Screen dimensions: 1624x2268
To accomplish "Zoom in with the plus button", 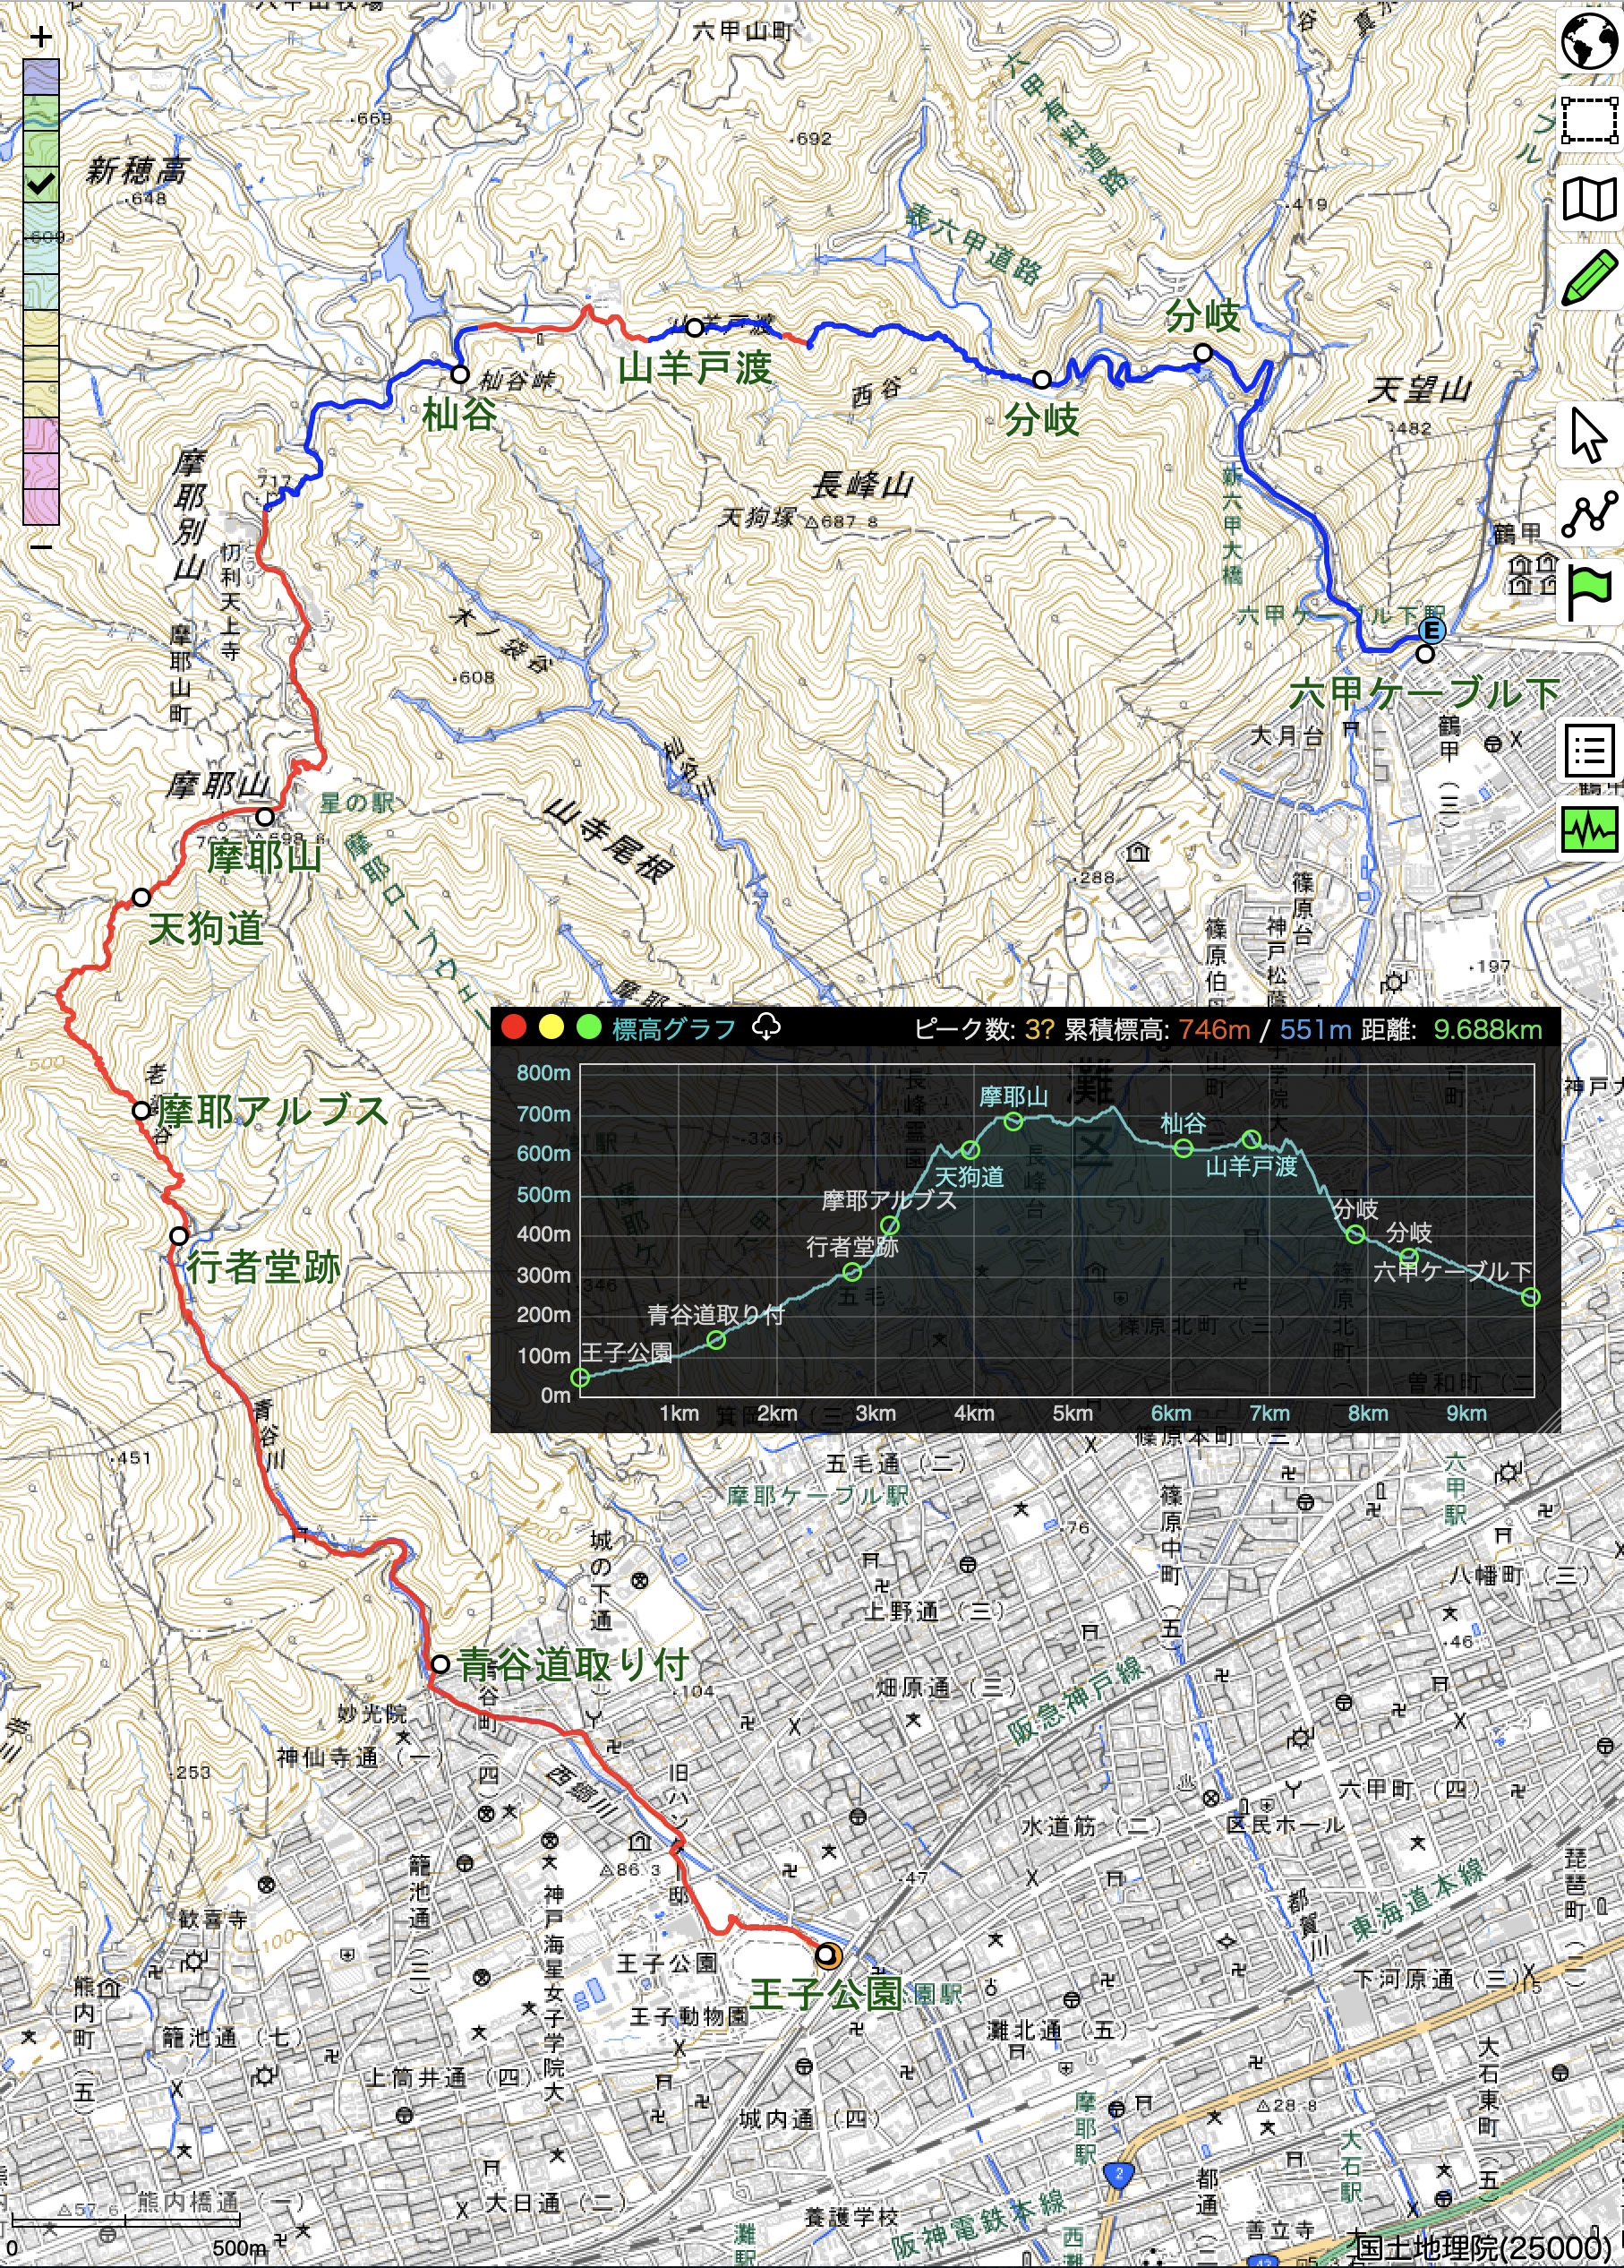I will 41,38.
